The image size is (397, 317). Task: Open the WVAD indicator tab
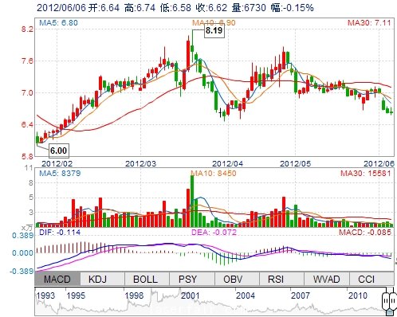coord(327,279)
